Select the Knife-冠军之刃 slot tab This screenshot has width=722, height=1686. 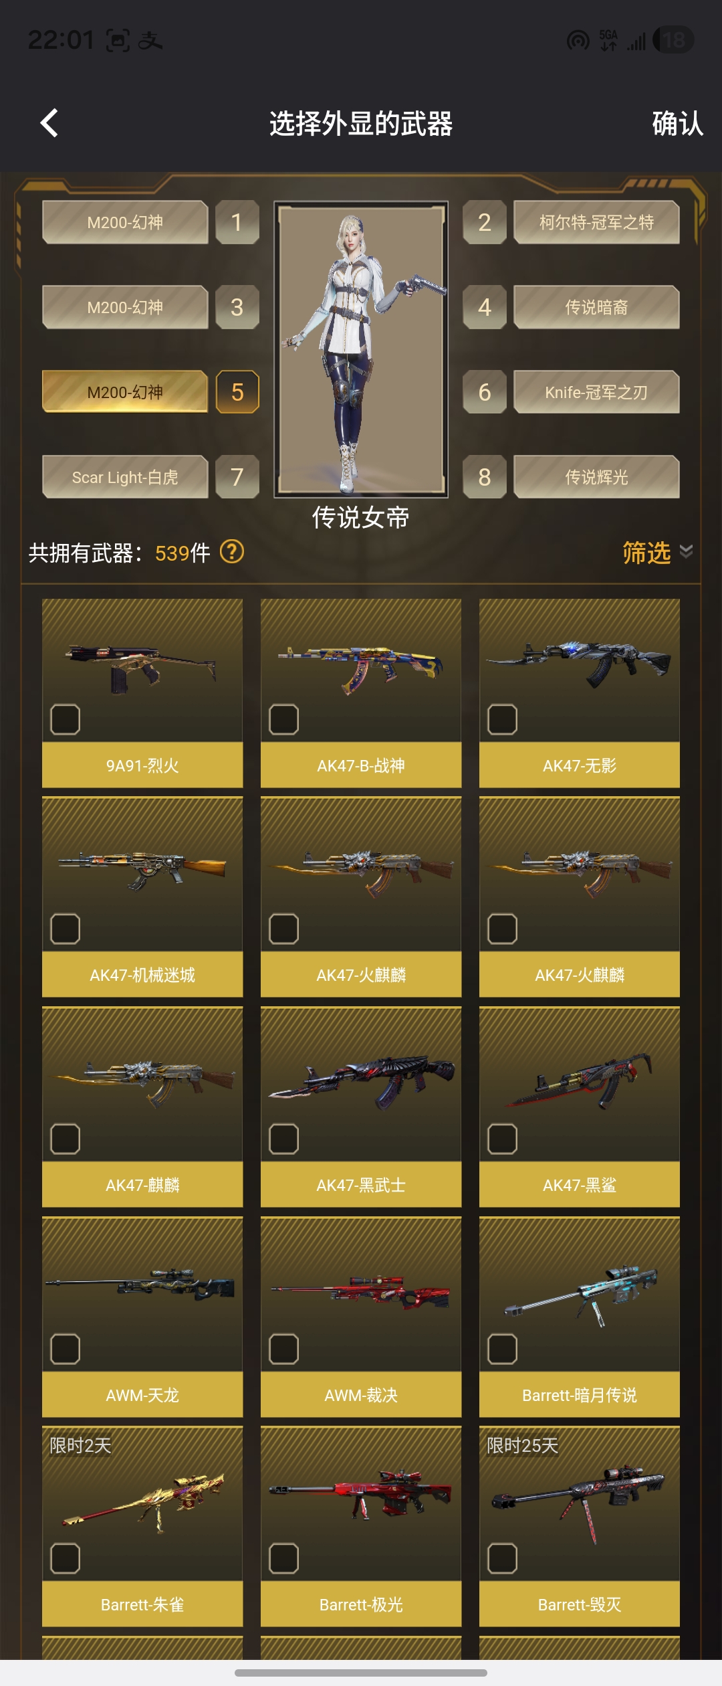(x=596, y=392)
